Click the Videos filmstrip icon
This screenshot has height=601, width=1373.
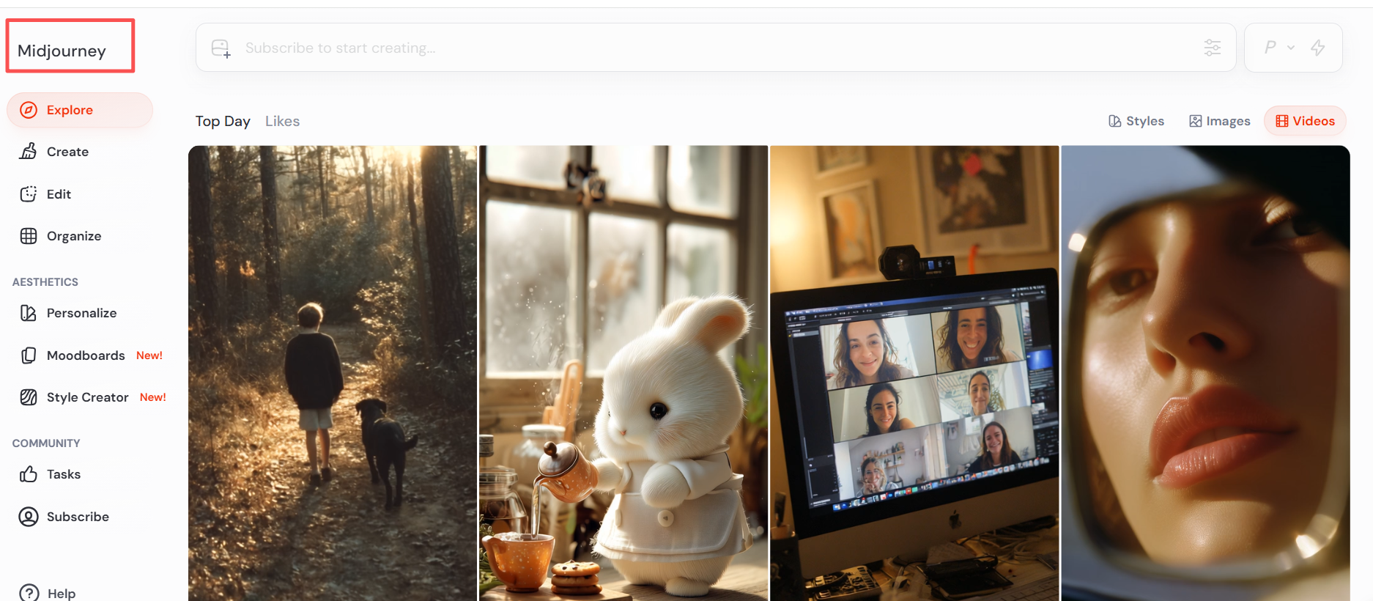pyautogui.click(x=1282, y=121)
